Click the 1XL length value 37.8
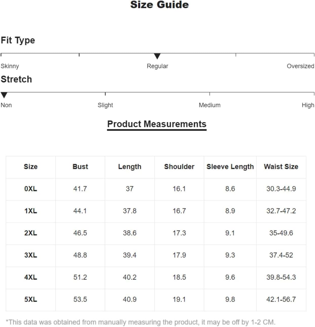This screenshot has width=315, height=327. [x=130, y=211]
